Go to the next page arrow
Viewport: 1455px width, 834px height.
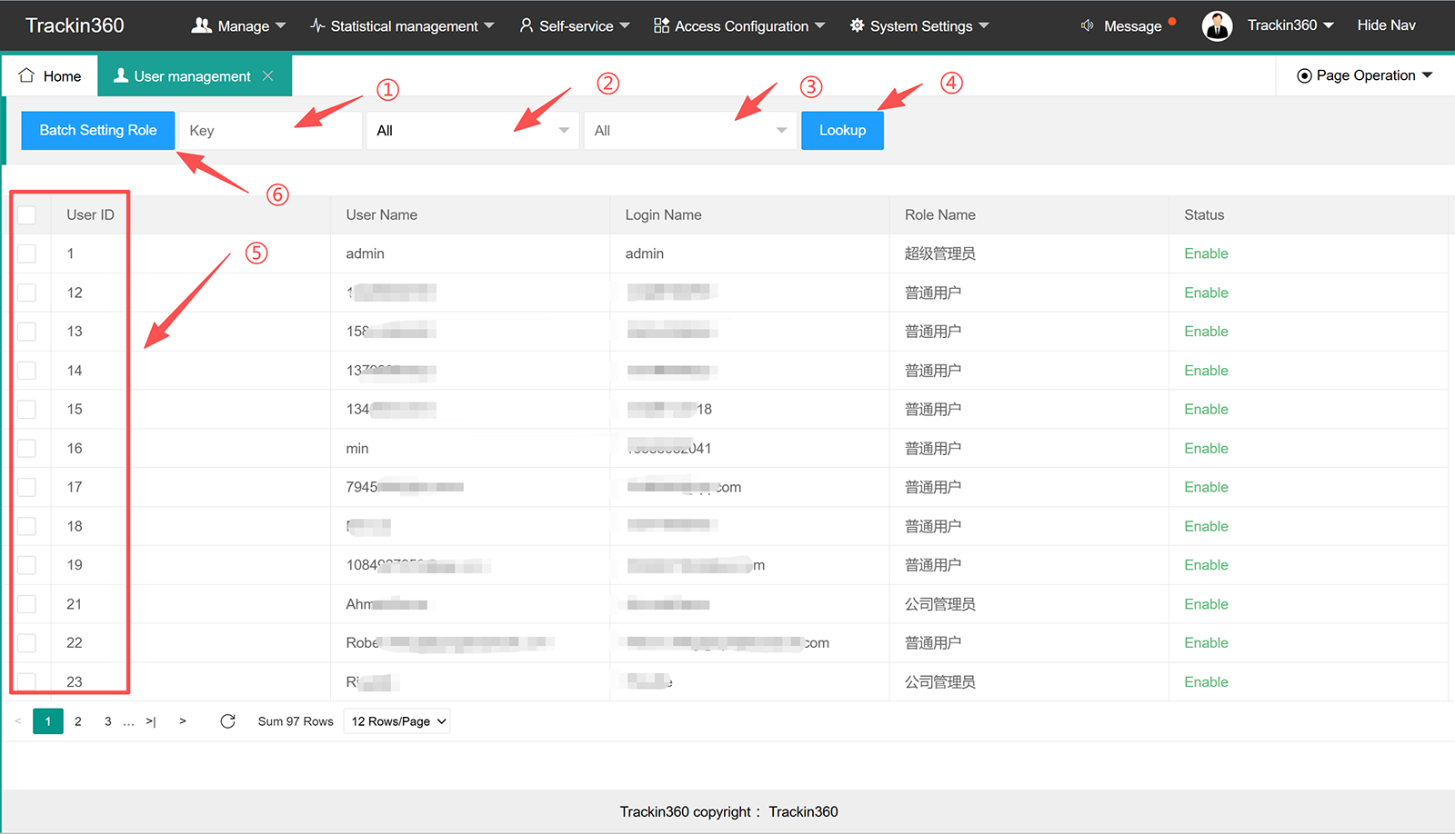(x=183, y=721)
